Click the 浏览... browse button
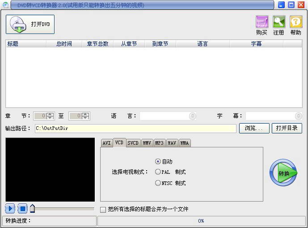This screenshot has height=228, width=308. coord(254,128)
